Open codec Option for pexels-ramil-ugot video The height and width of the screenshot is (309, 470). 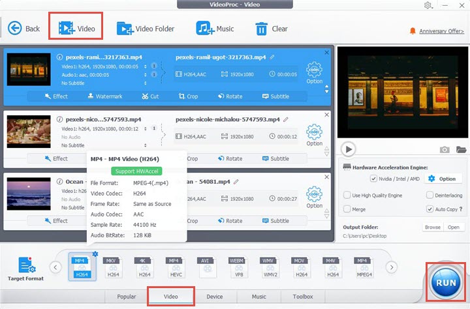click(x=314, y=73)
